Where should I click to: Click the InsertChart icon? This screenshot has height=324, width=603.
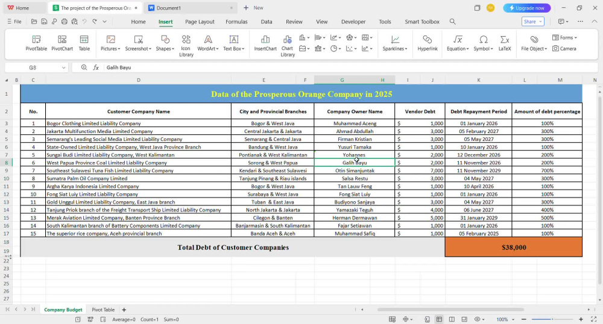[x=265, y=43]
